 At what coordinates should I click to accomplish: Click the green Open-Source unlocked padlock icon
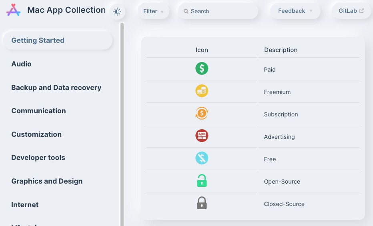click(x=202, y=181)
